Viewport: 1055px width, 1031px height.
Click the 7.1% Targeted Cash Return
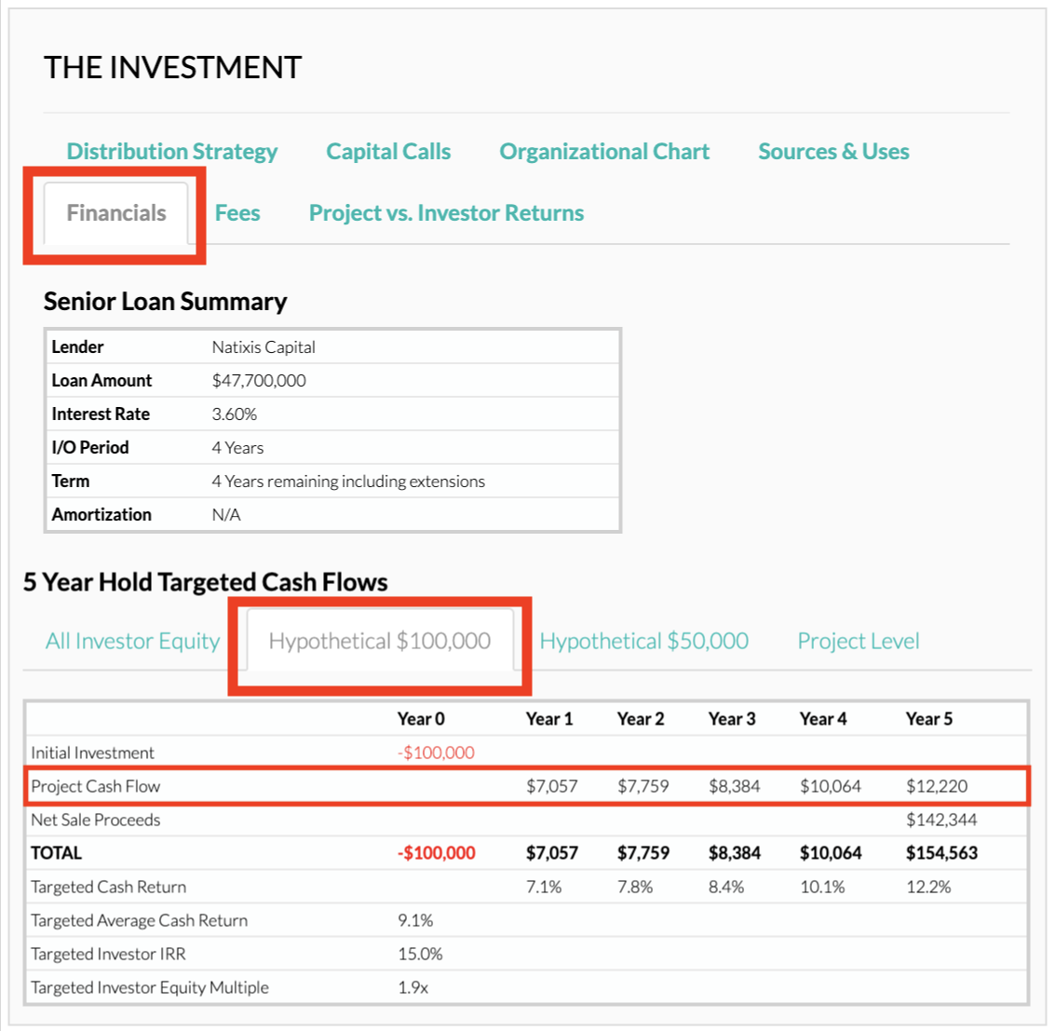pos(544,887)
